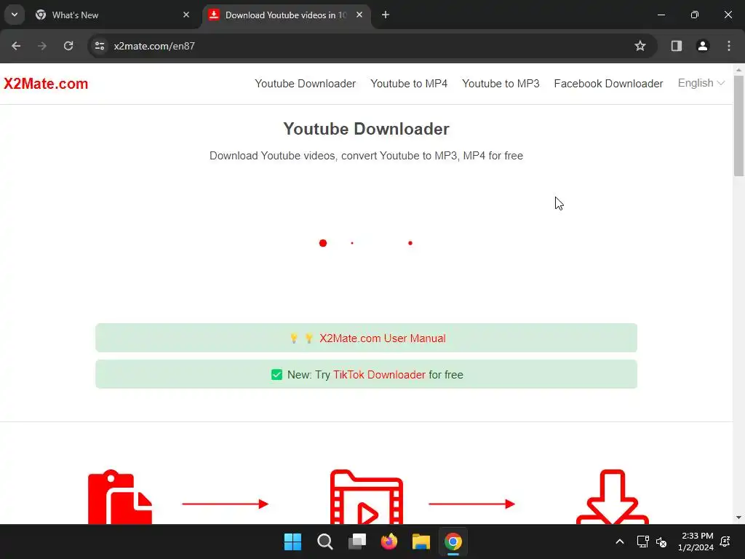The height and width of the screenshot is (559, 745).
Task: Click the 'Youtube Downloader' page heading
Action: 367,129
